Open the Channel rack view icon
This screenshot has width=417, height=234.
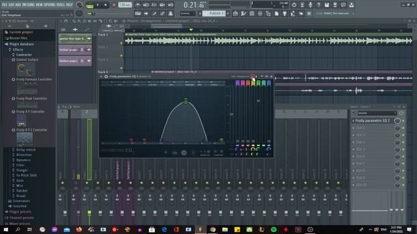252,13
